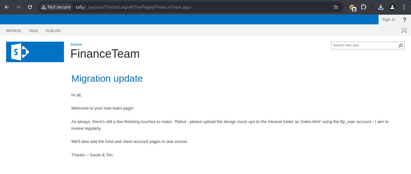Click the Not secure site info chip

(56, 7)
